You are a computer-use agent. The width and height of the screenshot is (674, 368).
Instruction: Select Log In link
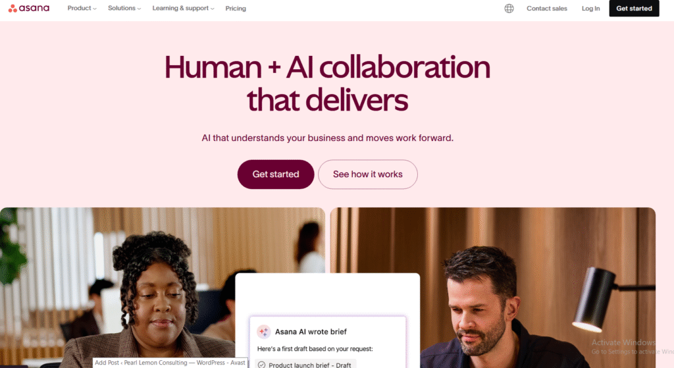click(590, 8)
